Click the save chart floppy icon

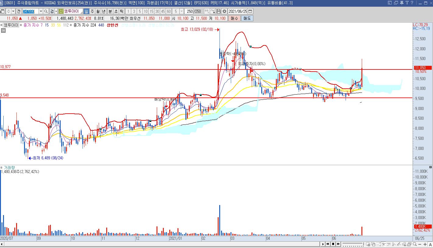click(x=219, y=11)
